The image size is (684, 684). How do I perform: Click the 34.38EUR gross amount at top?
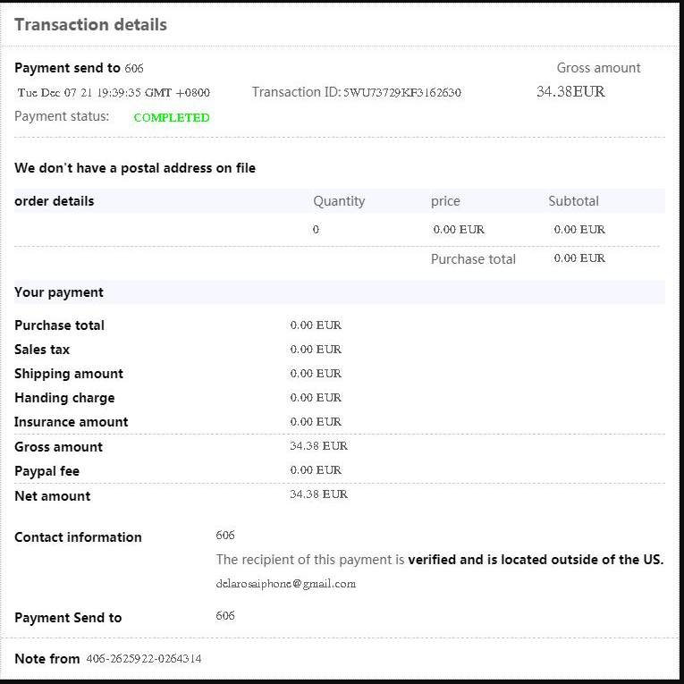(x=570, y=91)
